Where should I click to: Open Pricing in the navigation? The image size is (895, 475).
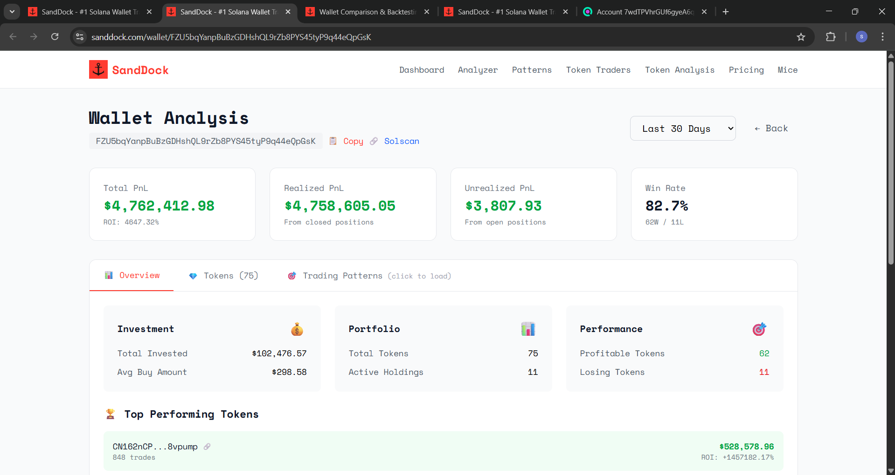pyautogui.click(x=746, y=70)
